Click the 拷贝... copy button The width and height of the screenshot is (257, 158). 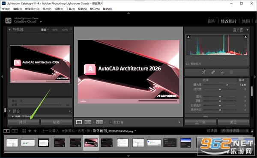(24, 122)
